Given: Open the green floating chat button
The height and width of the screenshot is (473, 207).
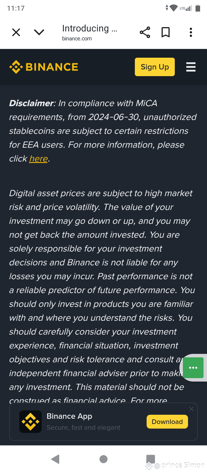Looking at the screenshot, I should [x=193, y=368].
